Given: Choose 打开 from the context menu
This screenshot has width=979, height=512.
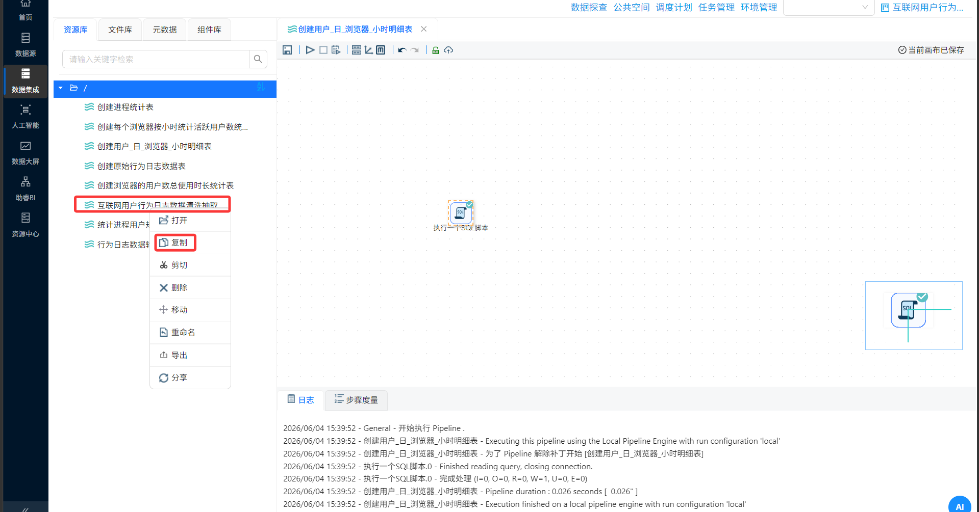Looking at the screenshot, I should 190,220.
